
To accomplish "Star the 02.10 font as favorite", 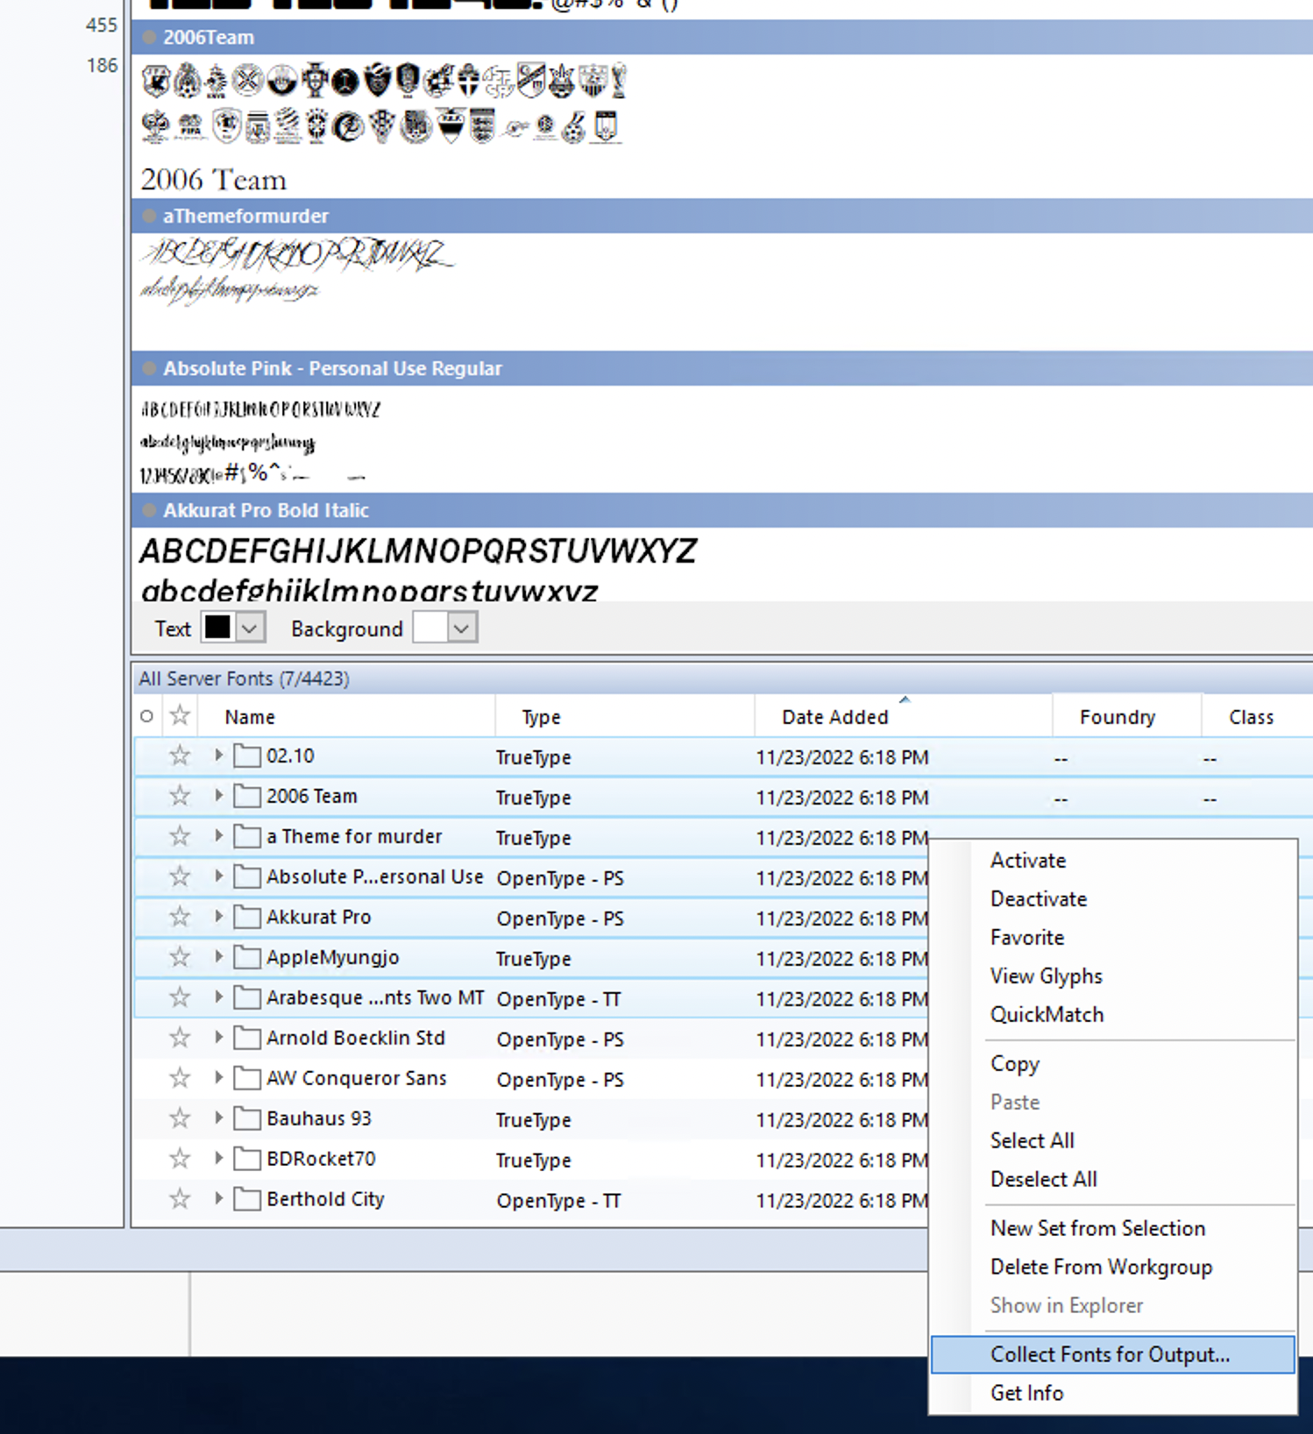I will pyautogui.click(x=180, y=756).
